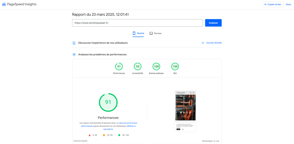Click the Rapport du 23 mars 2025 heading

click(x=100, y=14)
